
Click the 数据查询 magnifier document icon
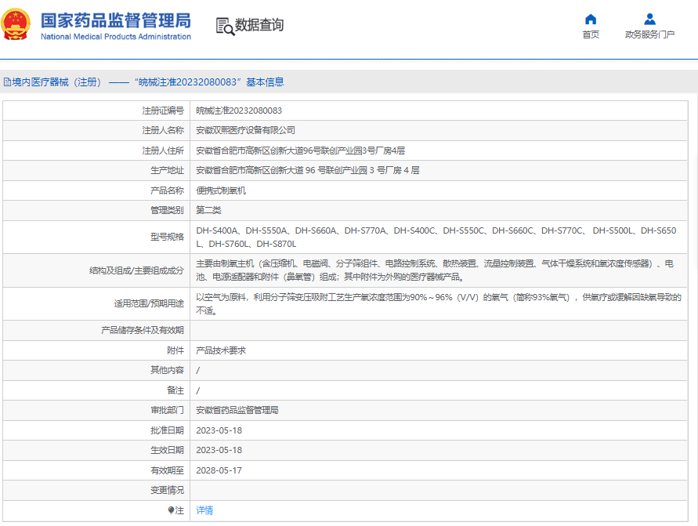(224, 26)
